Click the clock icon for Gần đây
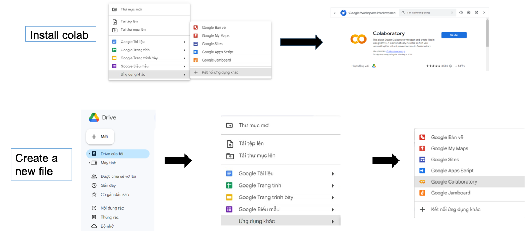The image size is (531, 231). click(94, 185)
